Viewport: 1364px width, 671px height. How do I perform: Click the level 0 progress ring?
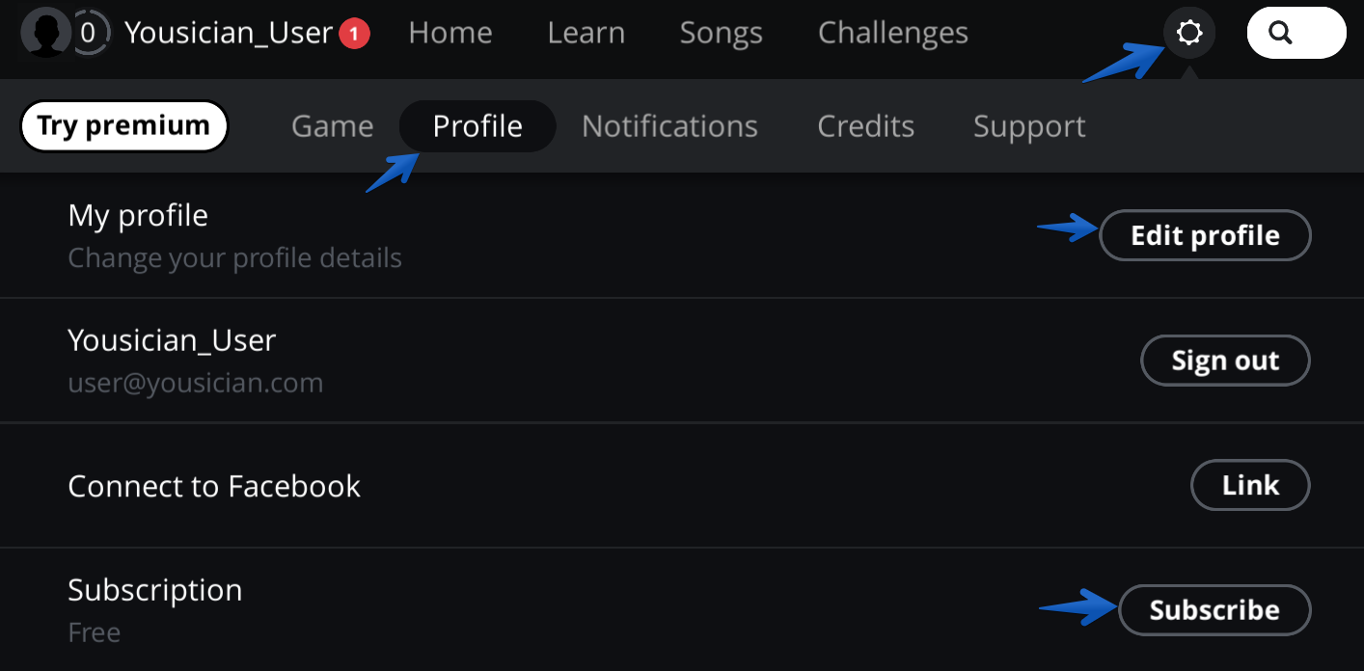(88, 34)
